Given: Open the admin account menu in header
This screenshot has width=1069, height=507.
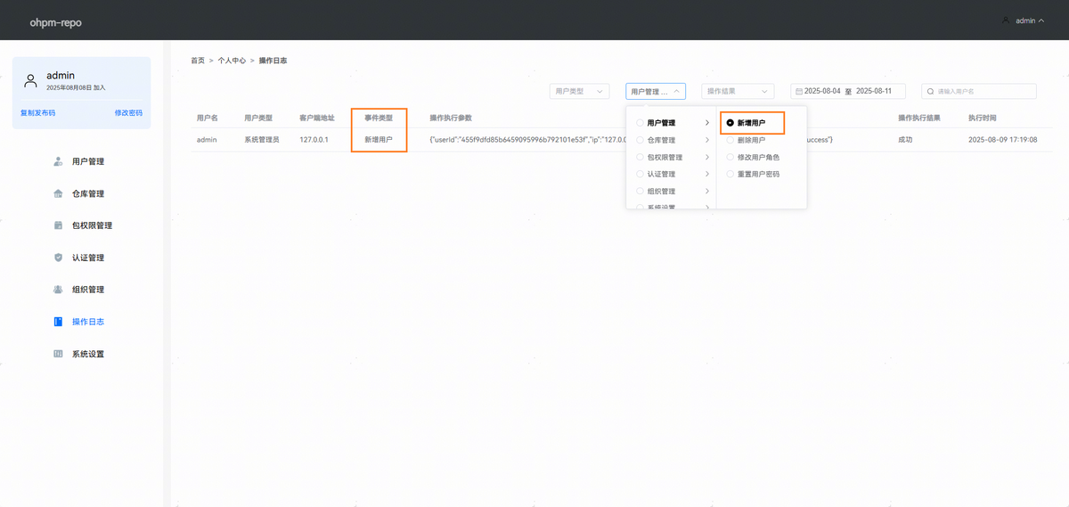Looking at the screenshot, I should (1024, 20).
